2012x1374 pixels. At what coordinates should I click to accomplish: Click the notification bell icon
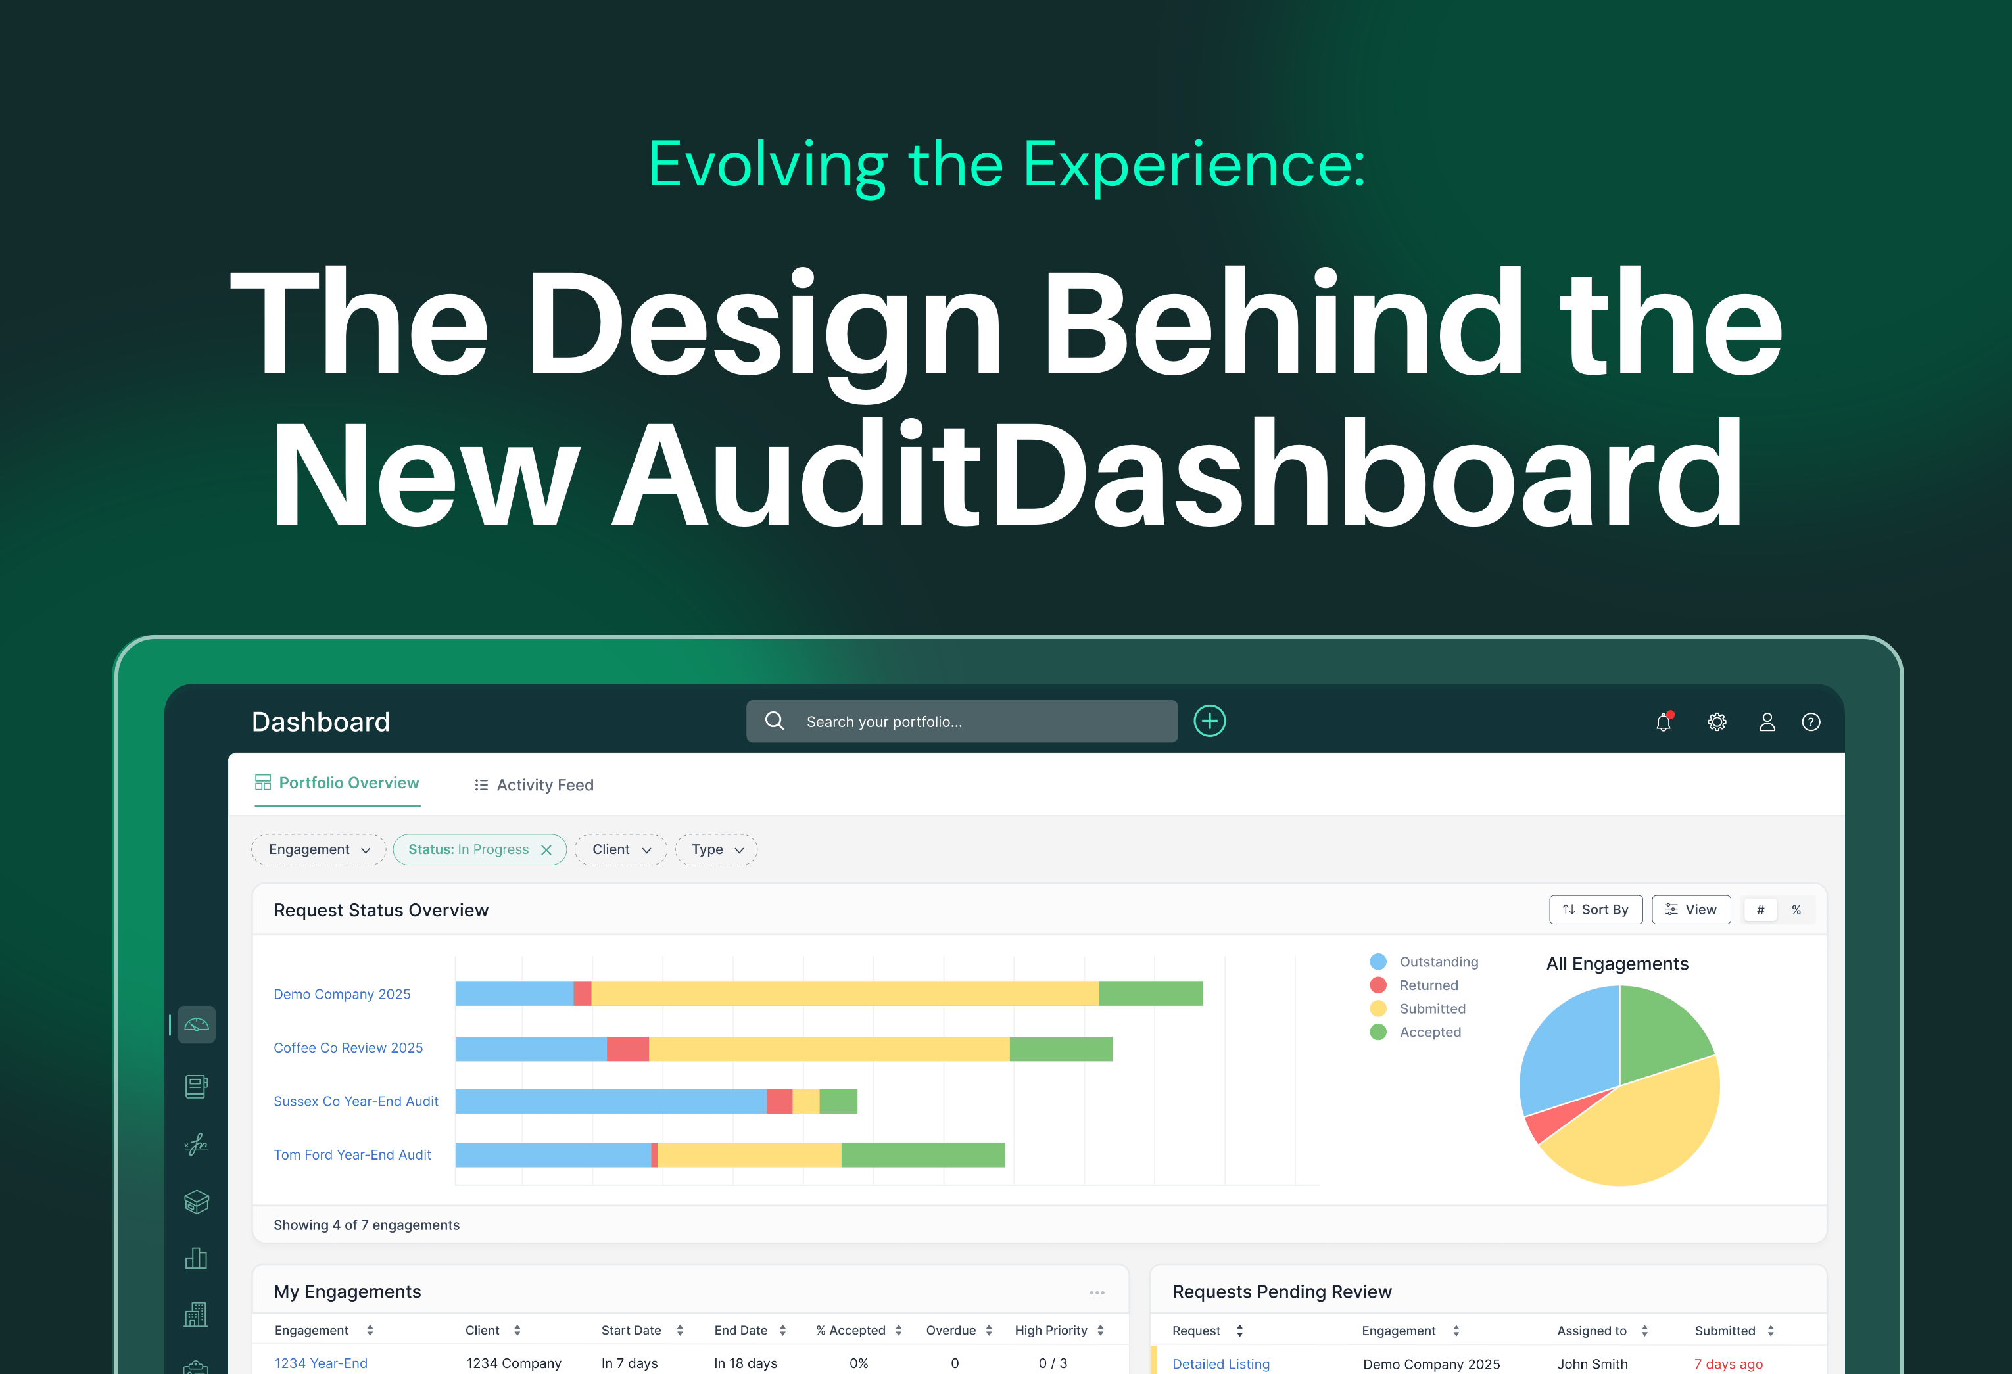[1662, 722]
